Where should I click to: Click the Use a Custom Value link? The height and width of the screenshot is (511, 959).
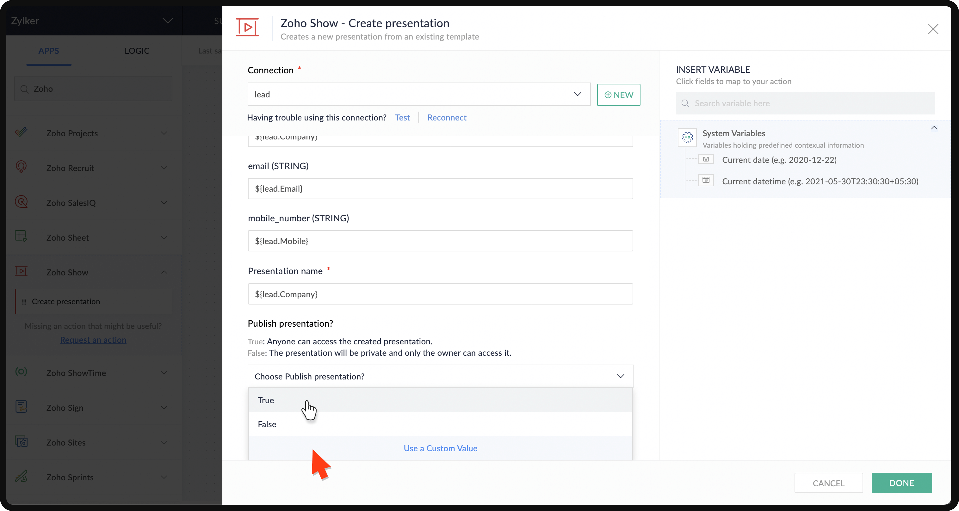pyautogui.click(x=440, y=448)
